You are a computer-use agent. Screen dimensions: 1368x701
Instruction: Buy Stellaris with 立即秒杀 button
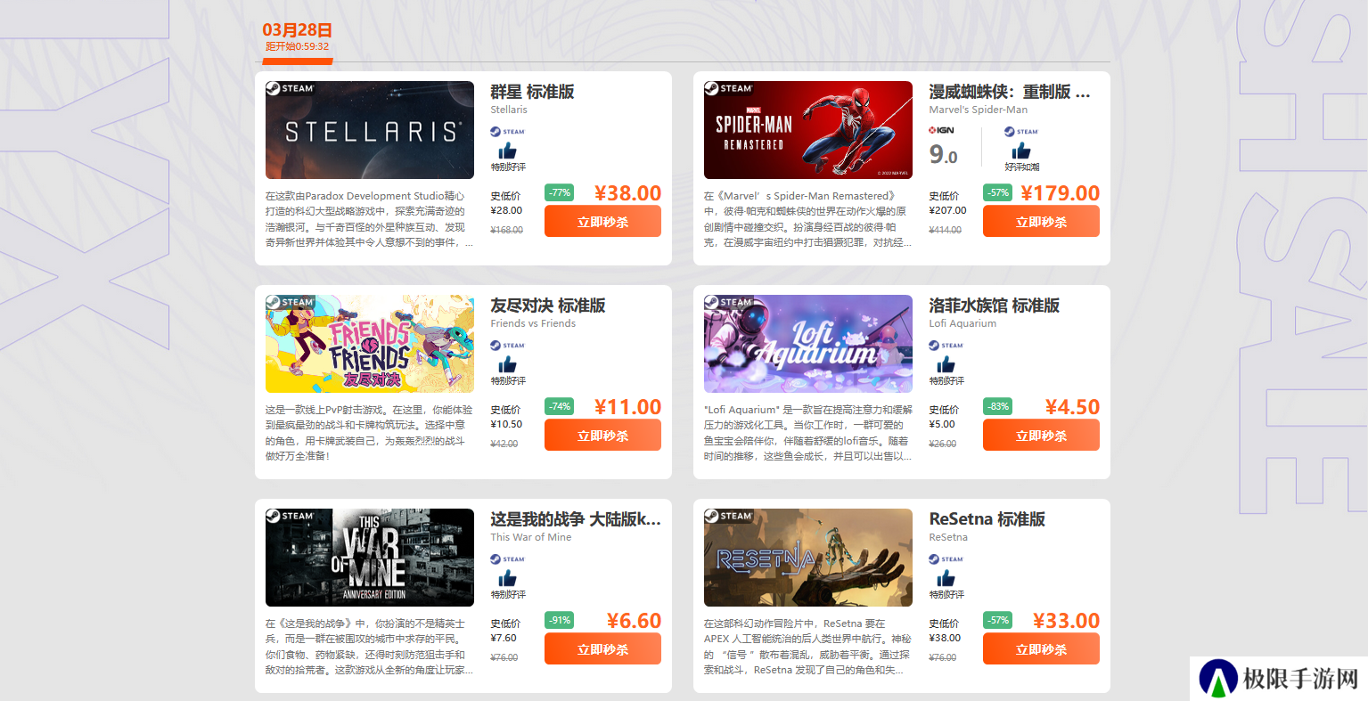pos(602,222)
